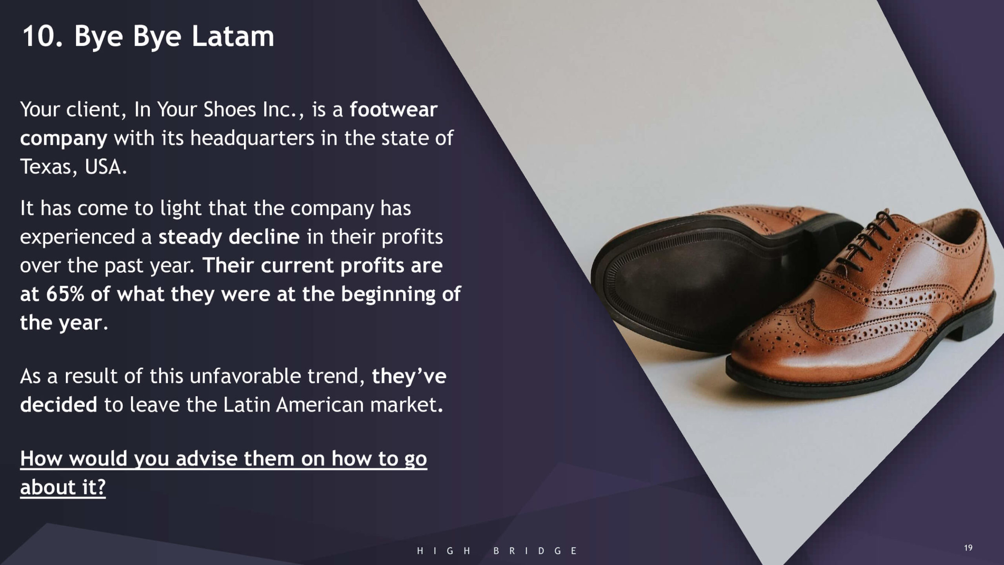Click the "HIGH BRIDGE" footer text
Screen dimensions: 1004x565
pos(497,551)
